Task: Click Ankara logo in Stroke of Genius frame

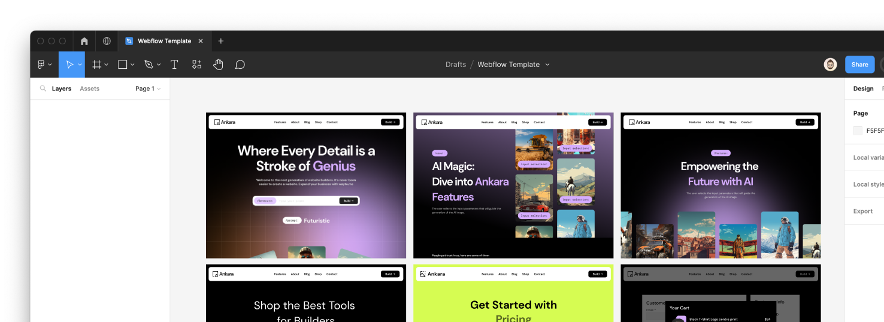Action: 225,122
